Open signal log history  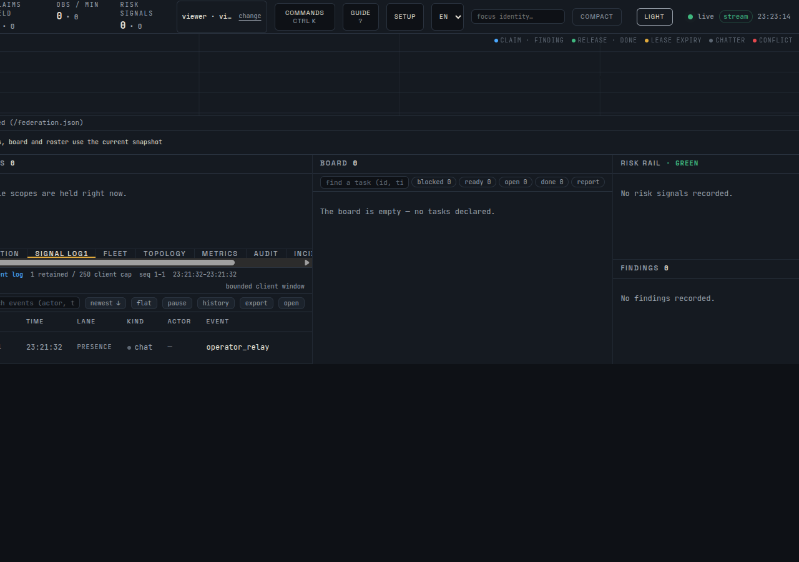[216, 303]
